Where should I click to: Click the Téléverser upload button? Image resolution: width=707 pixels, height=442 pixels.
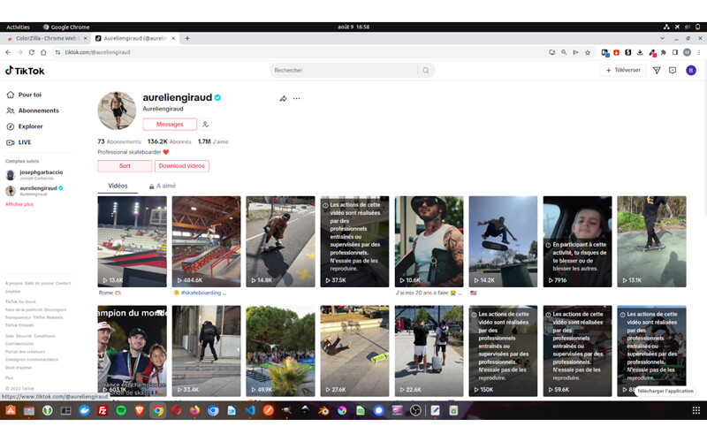pyautogui.click(x=623, y=71)
